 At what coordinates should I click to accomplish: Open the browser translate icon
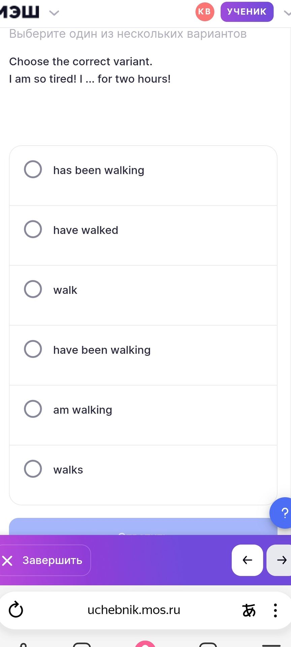pos(249,610)
